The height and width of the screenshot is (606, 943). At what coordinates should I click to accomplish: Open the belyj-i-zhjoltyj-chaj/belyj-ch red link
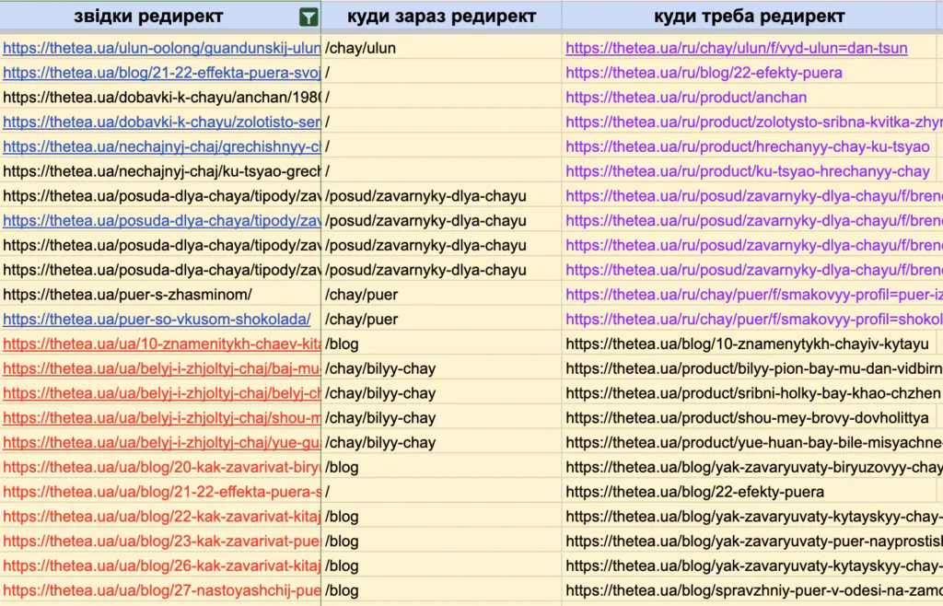tap(162, 393)
